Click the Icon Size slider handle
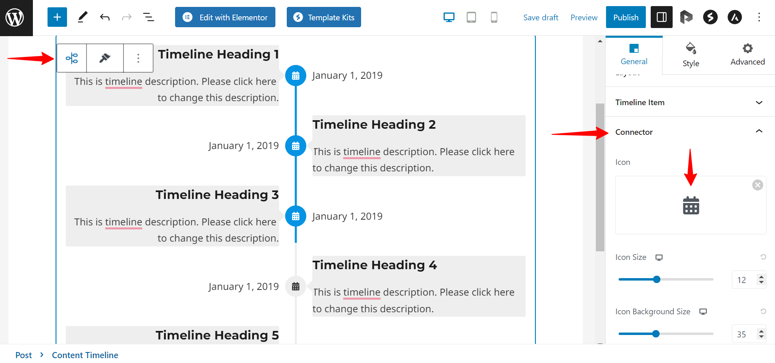Screen dimensions: 775x363 tap(656, 279)
